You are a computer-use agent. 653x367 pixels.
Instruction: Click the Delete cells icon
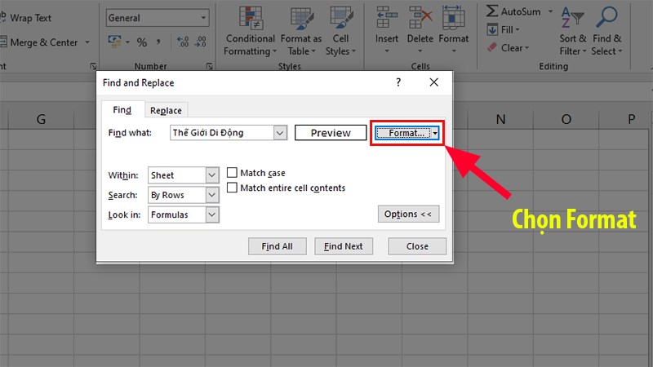(420, 18)
